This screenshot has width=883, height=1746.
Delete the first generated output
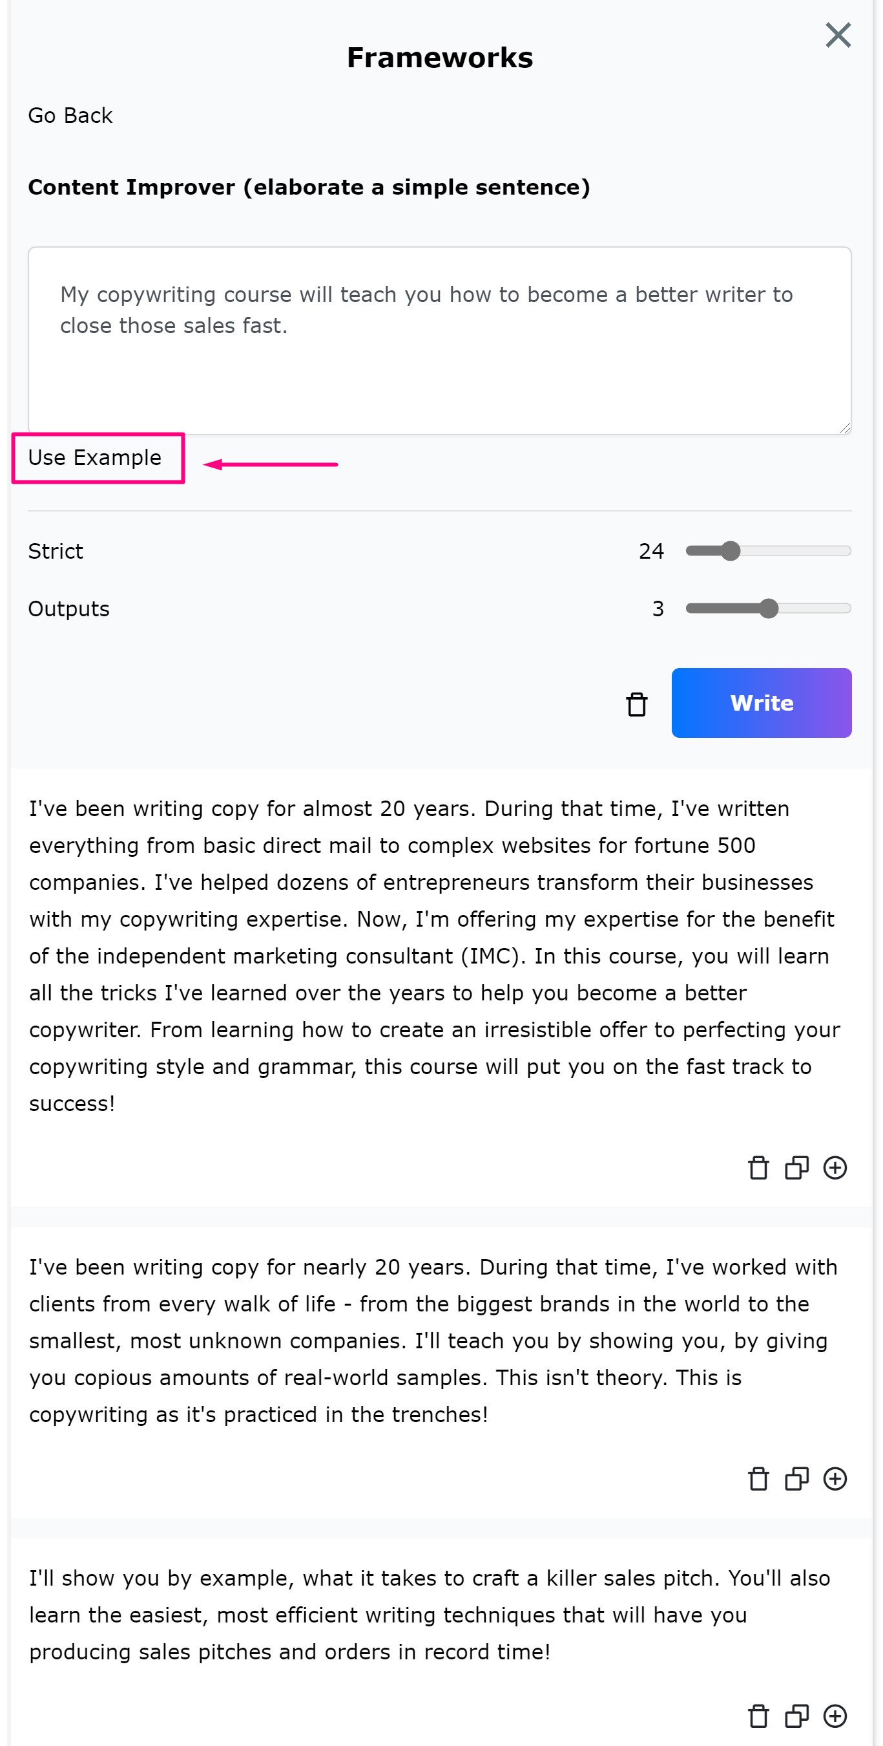[758, 1168]
